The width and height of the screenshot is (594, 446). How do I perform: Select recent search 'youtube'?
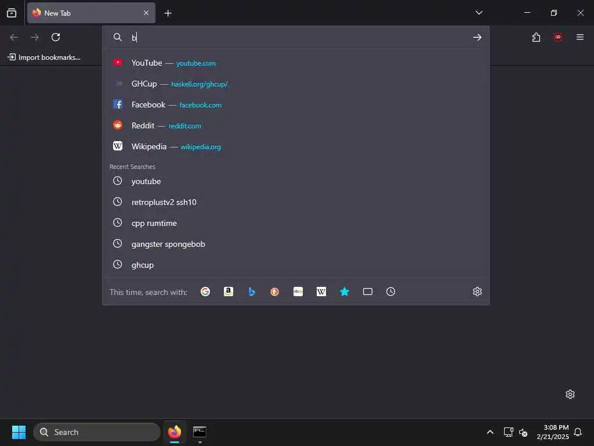[x=296, y=181]
